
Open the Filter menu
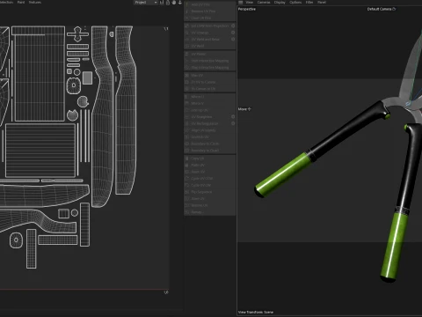309,3
